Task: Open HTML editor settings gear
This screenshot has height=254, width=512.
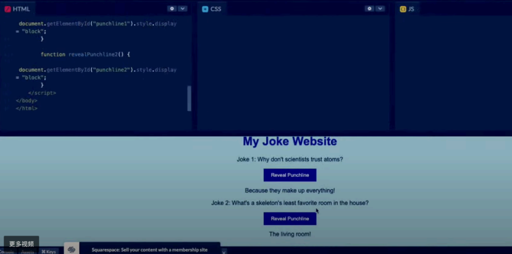Action: pyautogui.click(x=172, y=9)
